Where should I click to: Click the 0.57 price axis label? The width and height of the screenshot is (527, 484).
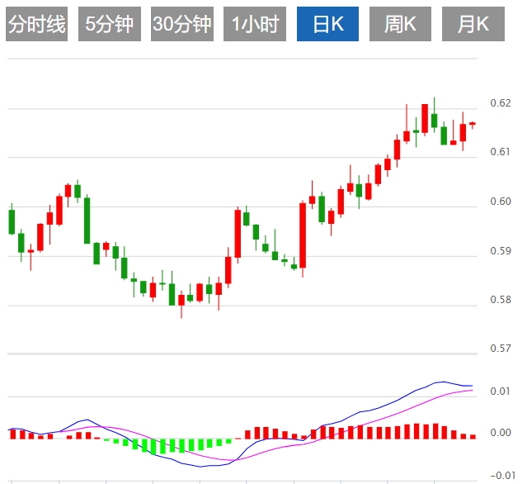(501, 348)
